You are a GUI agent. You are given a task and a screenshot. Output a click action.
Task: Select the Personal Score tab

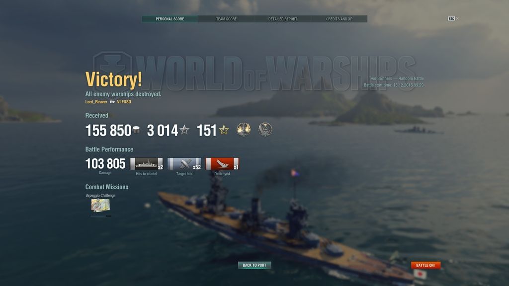[170, 19]
